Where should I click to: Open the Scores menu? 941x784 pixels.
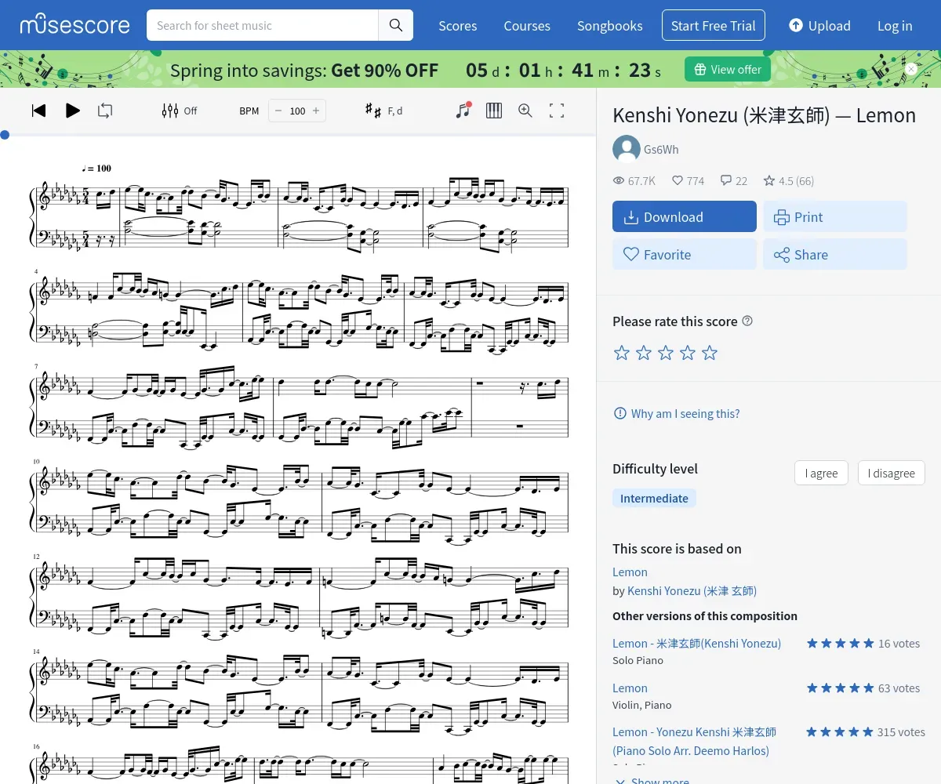coord(458,26)
